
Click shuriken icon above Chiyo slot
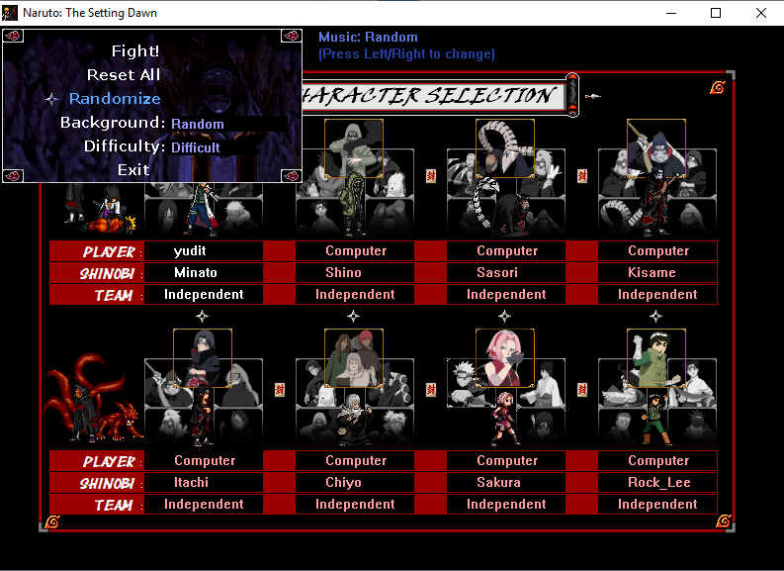354,317
